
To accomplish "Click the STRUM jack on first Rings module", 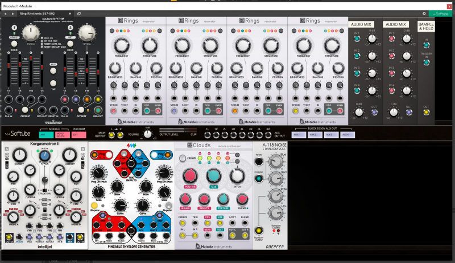I will click(113, 111).
